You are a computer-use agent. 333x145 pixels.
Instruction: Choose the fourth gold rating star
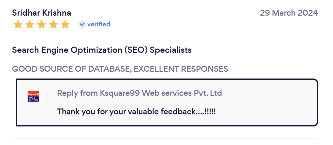click(x=53, y=24)
